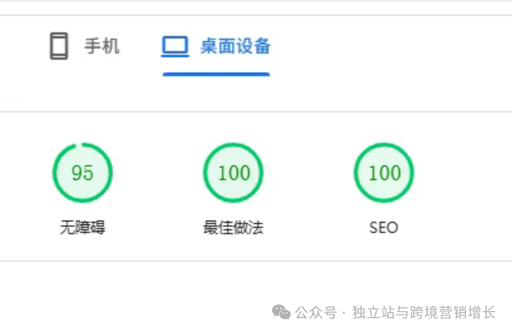Click the divider line below the score section
512x333 pixels.
[256, 261]
